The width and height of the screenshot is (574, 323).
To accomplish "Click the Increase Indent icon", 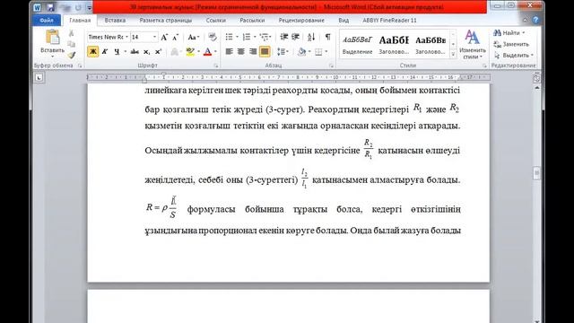I will pos(295,37).
